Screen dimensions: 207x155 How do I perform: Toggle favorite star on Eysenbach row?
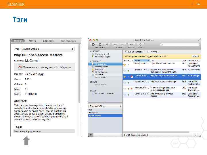[x=124, y=83]
